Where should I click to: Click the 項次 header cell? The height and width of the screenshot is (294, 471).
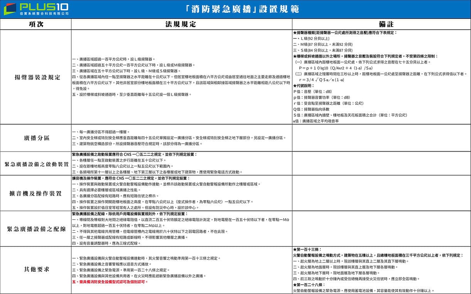35,24
